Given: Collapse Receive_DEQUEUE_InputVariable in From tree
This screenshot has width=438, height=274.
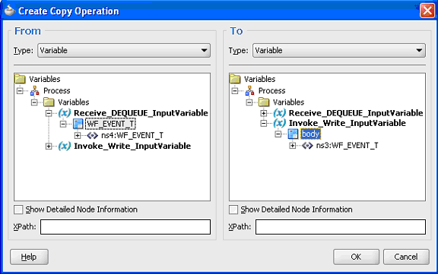Looking at the screenshot, I should [49, 113].
